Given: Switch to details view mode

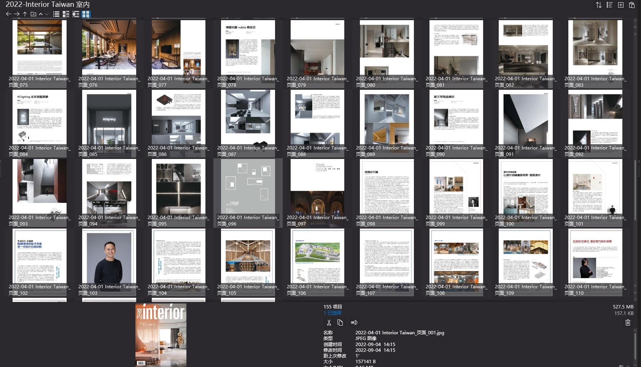Looking at the screenshot, I should [66, 14].
